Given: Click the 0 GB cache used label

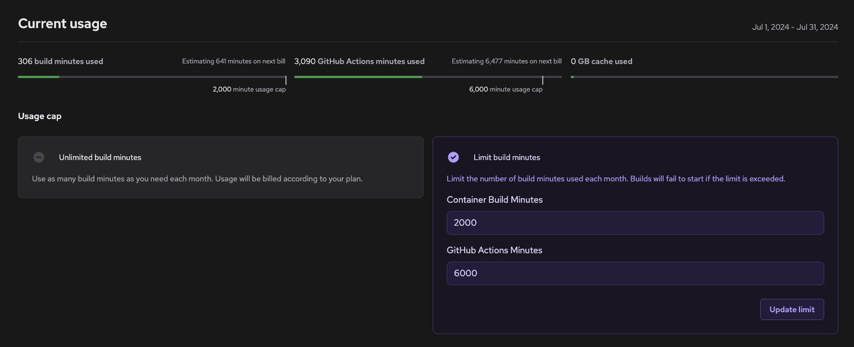Looking at the screenshot, I should click(601, 61).
